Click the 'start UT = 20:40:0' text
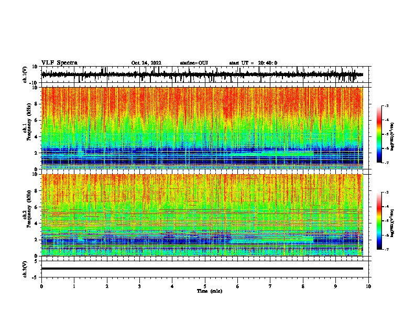 click(253, 63)
